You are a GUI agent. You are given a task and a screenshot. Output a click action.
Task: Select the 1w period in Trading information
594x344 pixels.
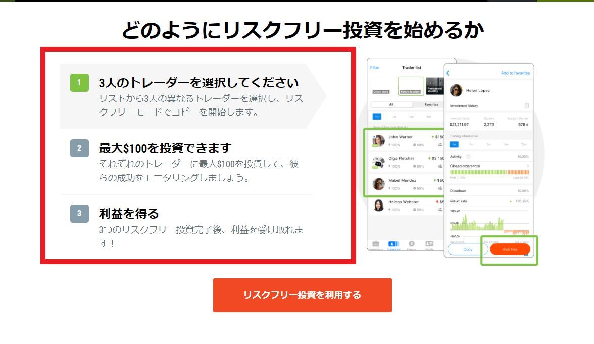(454, 144)
